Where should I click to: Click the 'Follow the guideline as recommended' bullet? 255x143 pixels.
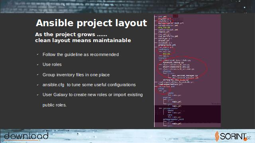coord(80,54)
